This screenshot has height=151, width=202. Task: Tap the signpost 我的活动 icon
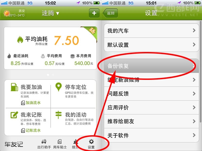click(x=59, y=115)
